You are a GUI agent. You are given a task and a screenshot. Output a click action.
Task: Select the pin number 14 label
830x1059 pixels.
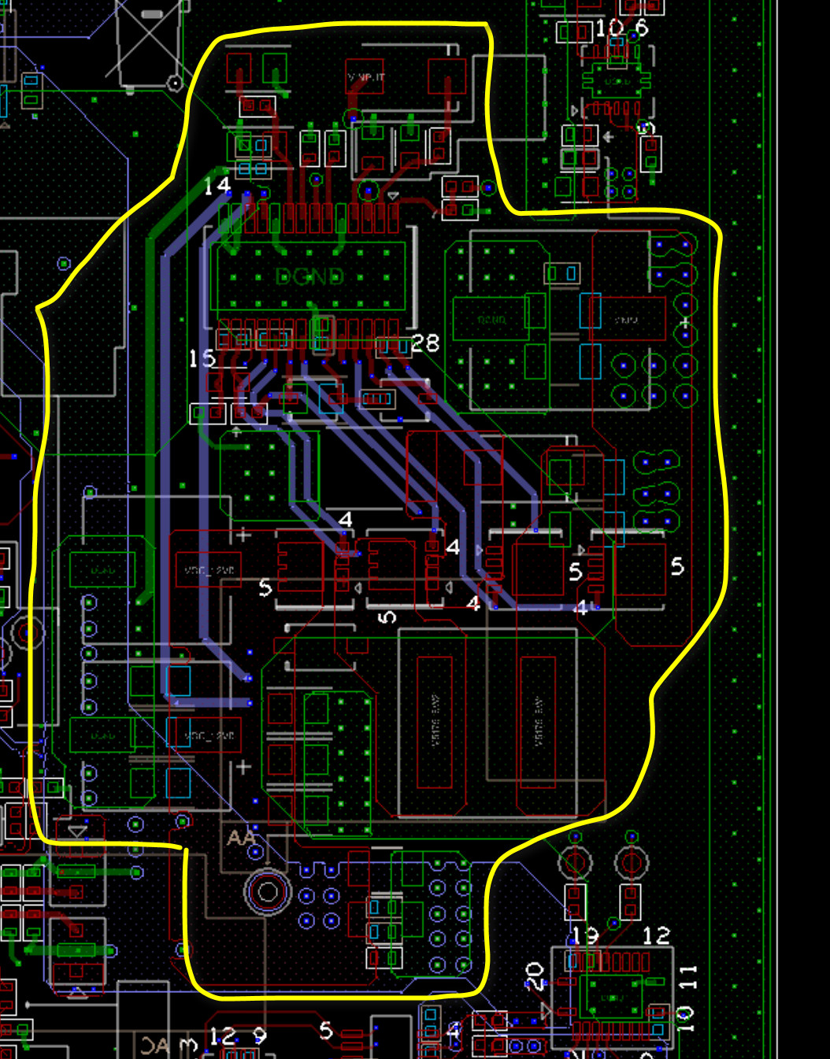click(x=217, y=186)
